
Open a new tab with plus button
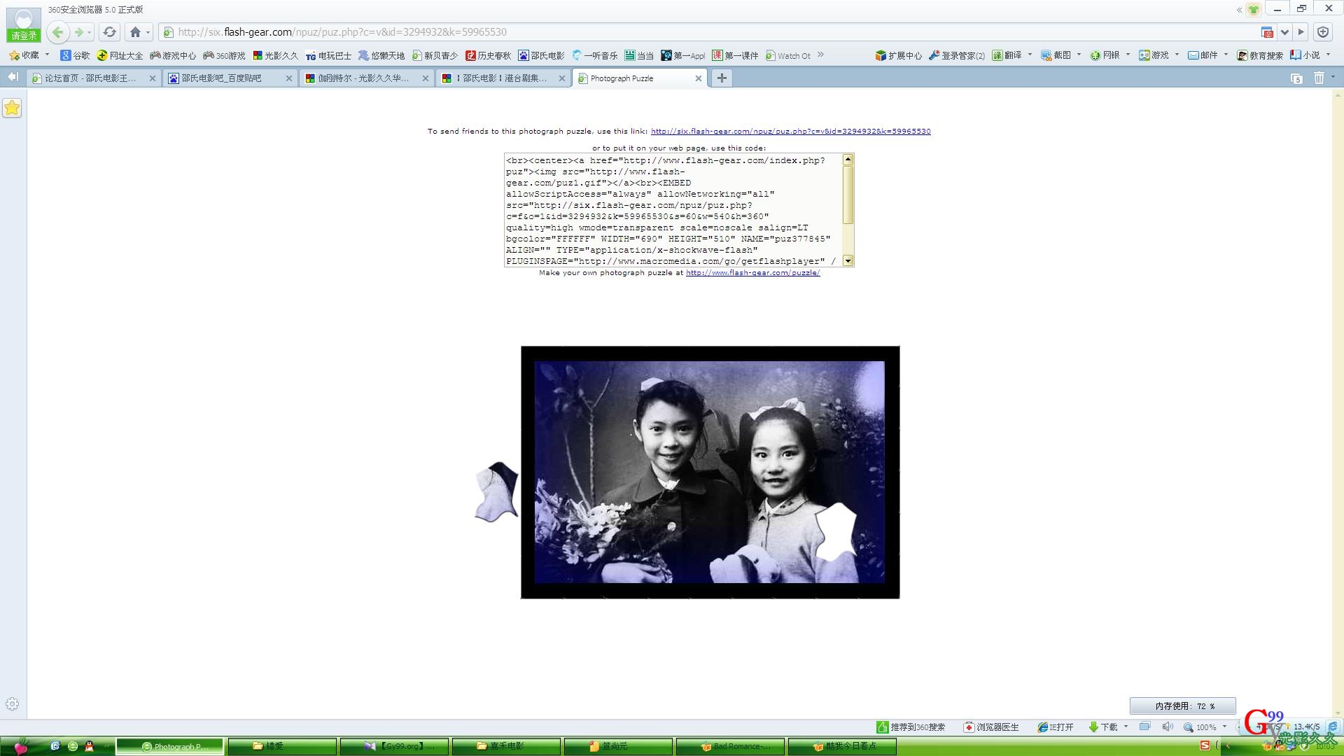[x=721, y=78]
